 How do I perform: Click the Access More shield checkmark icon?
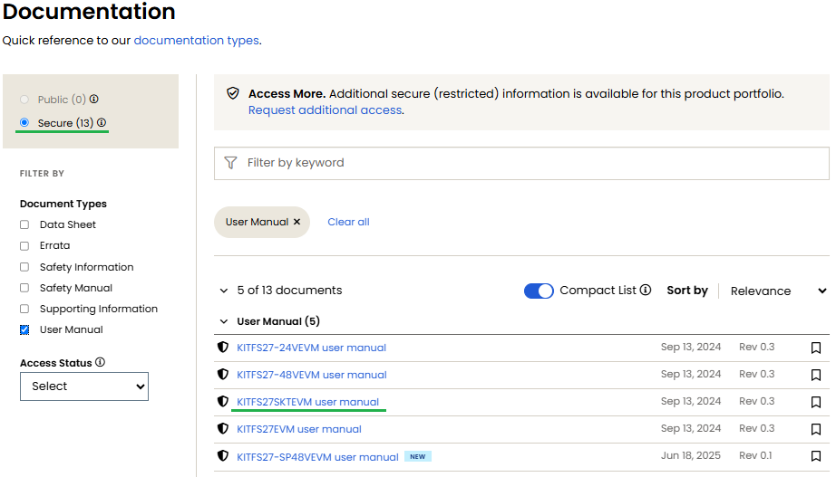(233, 94)
